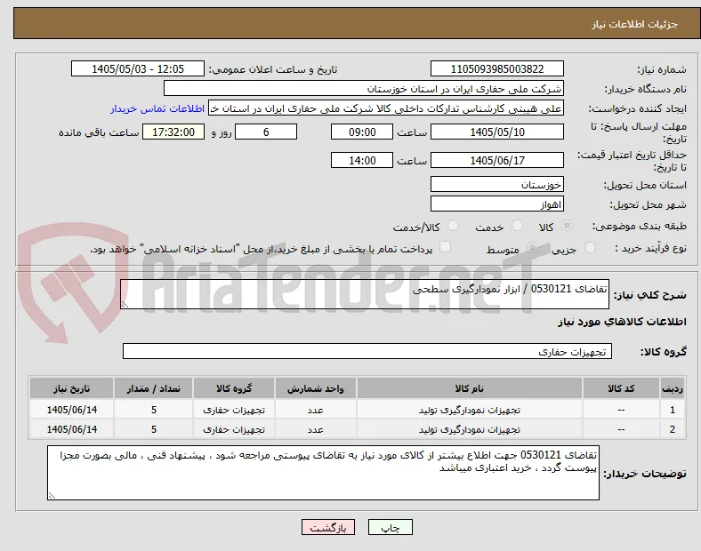
Task: Click the نام کالا column header
Action: [x=470, y=388]
